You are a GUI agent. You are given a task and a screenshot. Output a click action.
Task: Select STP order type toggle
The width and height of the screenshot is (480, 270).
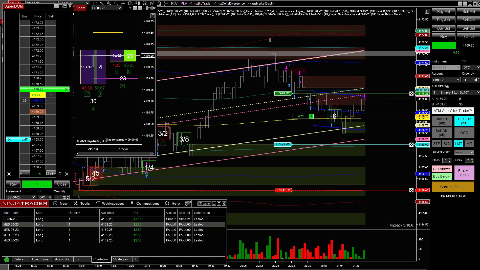tap(437, 144)
